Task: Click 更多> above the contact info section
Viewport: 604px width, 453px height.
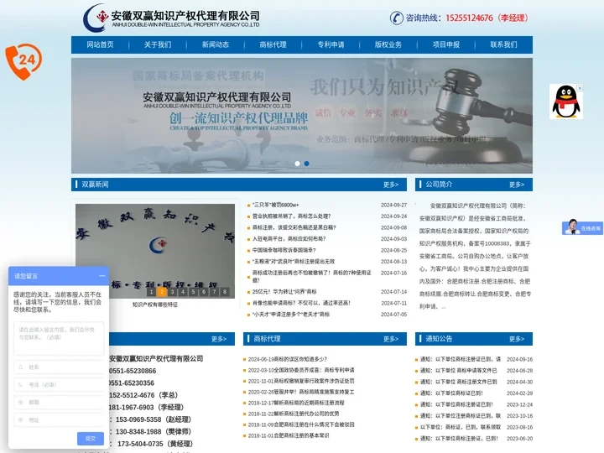Action: (x=219, y=339)
